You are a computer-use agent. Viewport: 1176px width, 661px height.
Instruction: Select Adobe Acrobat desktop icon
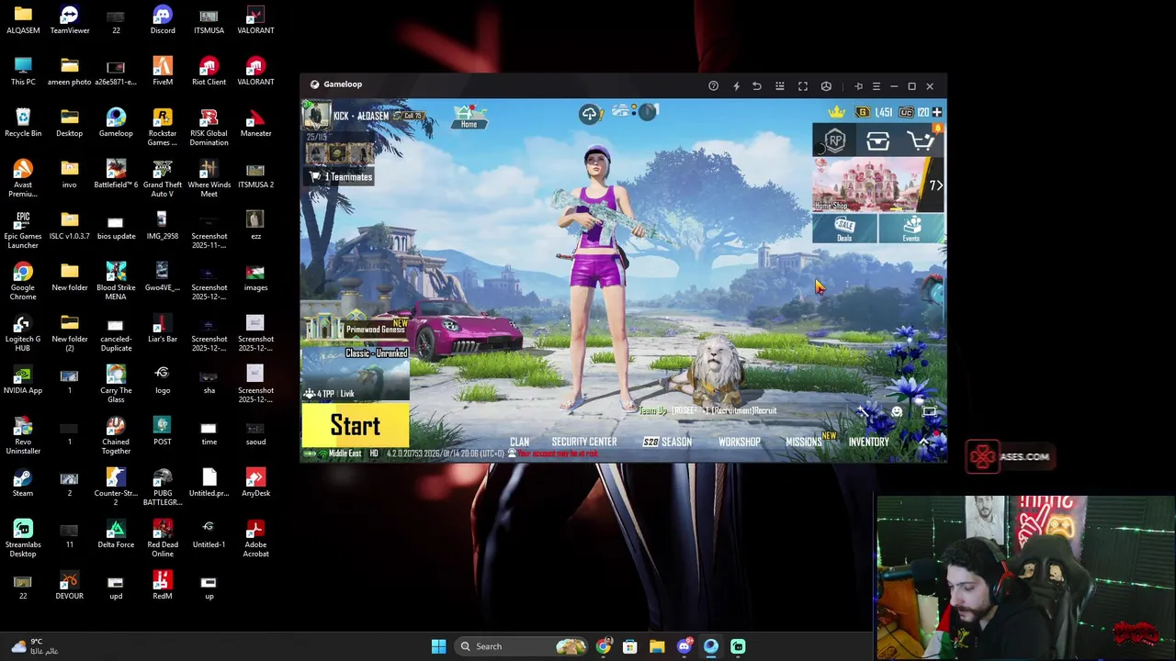255,539
